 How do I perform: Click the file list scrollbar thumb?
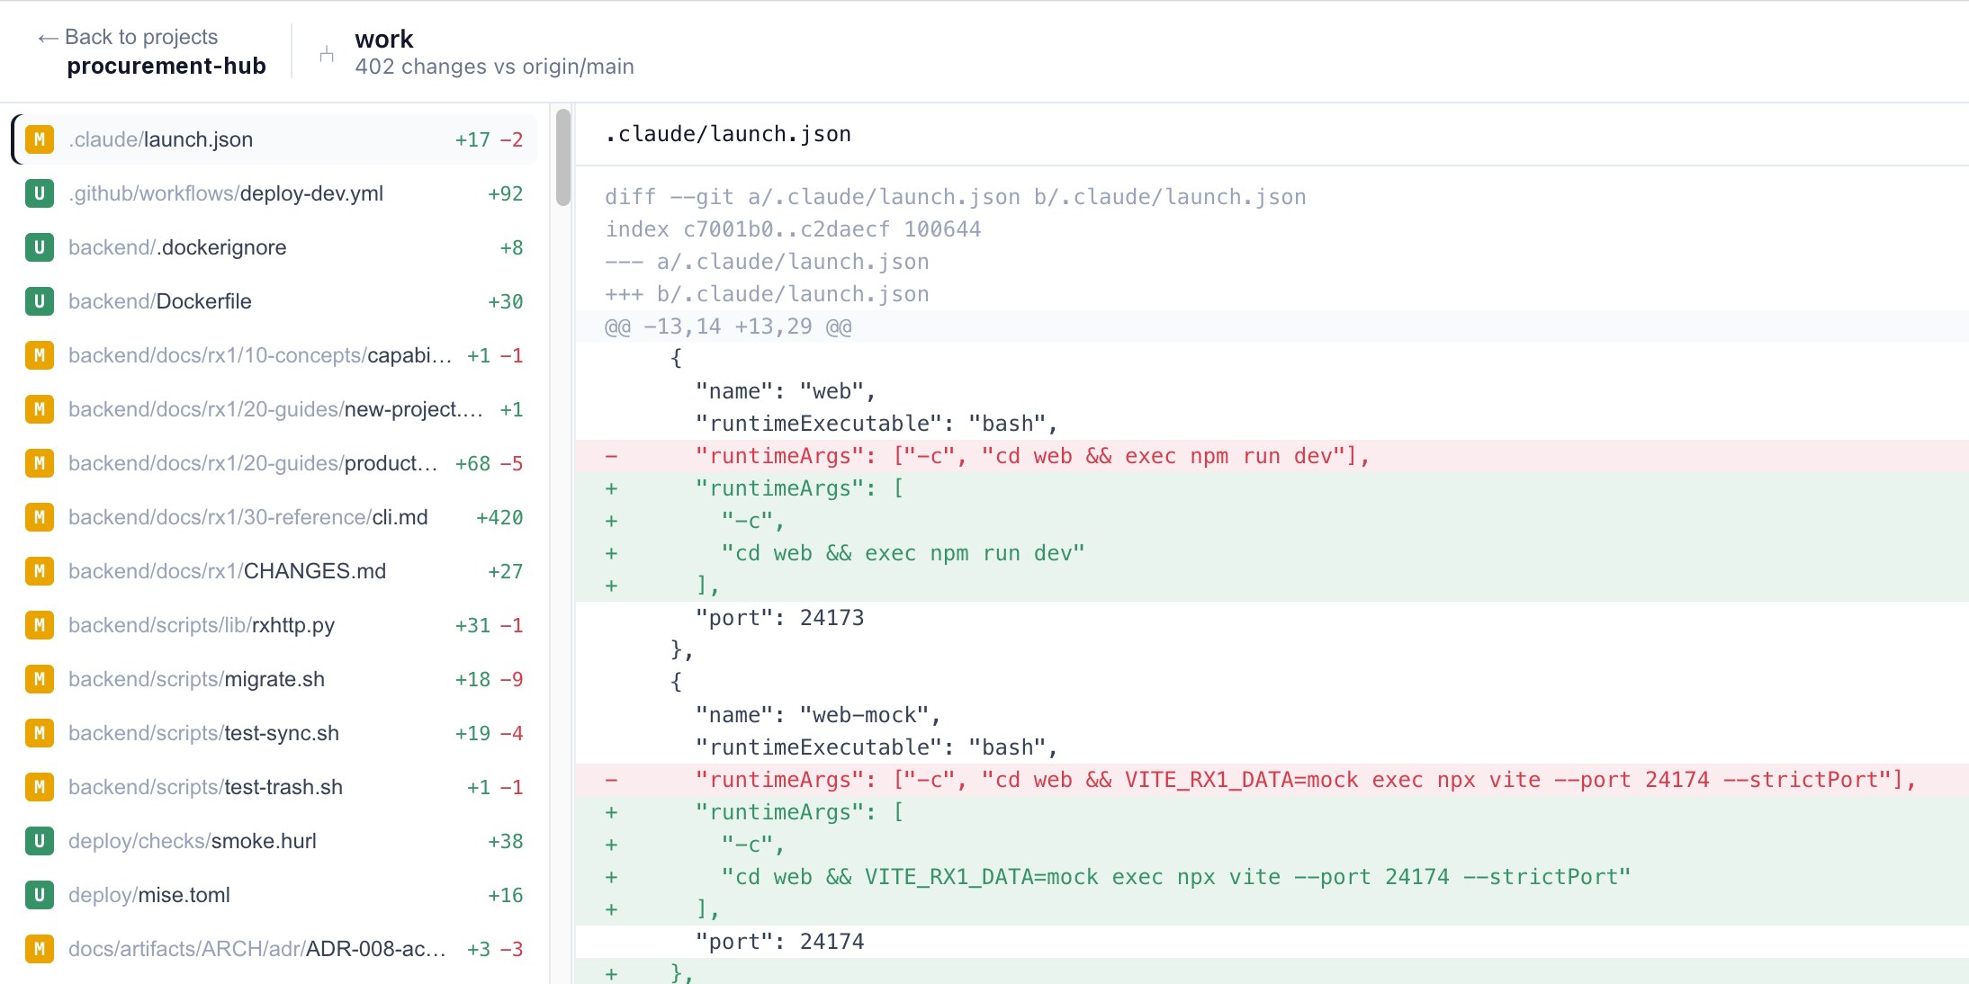(563, 157)
